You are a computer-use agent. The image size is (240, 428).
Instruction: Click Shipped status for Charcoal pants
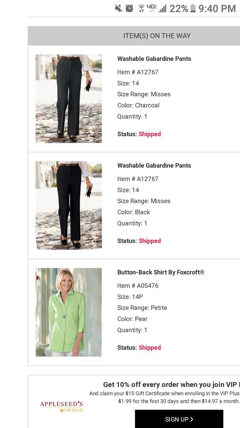tap(149, 134)
